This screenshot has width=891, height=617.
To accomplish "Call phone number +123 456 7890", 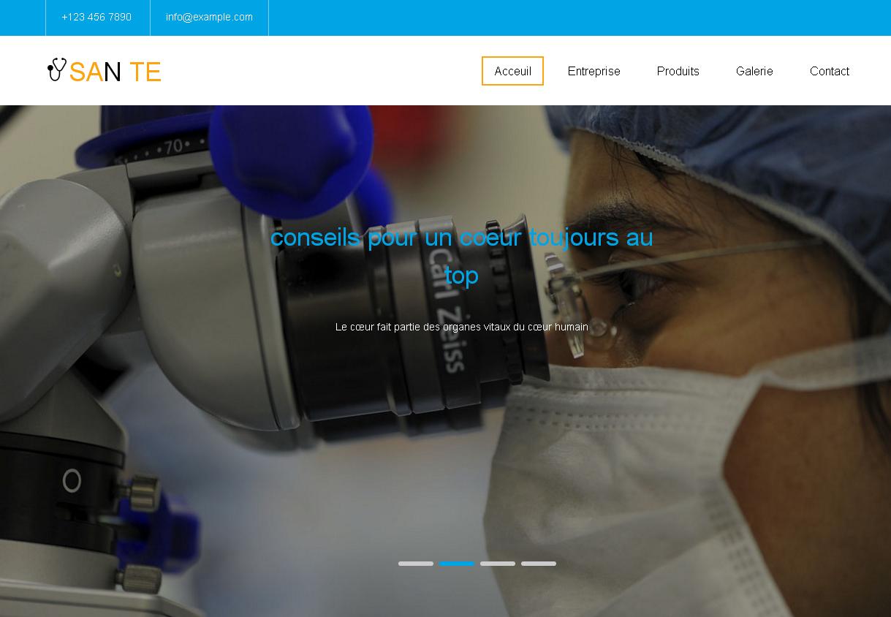I will (96, 17).
